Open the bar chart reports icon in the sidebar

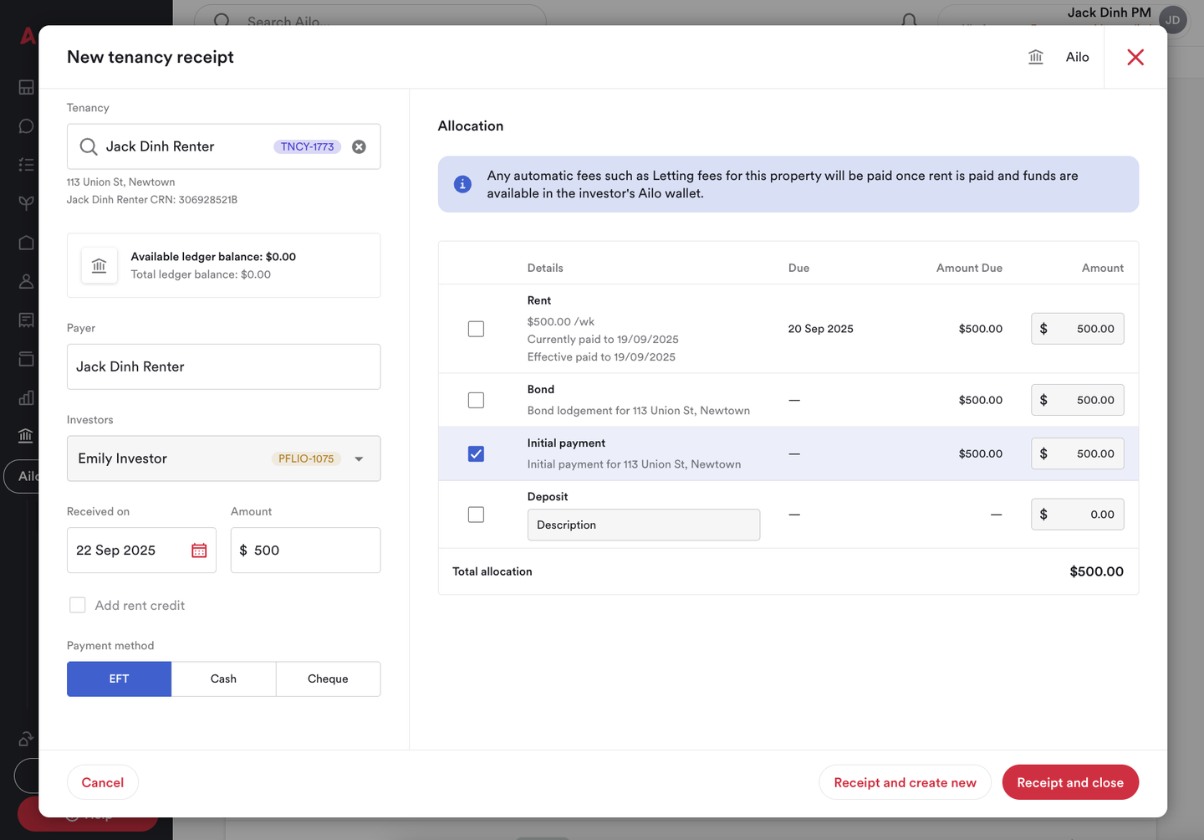[26, 397]
